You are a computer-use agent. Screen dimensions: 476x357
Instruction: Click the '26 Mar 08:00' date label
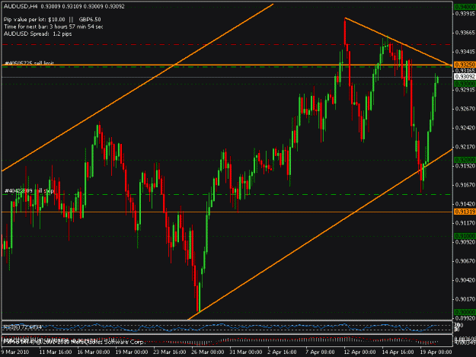click(208, 352)
